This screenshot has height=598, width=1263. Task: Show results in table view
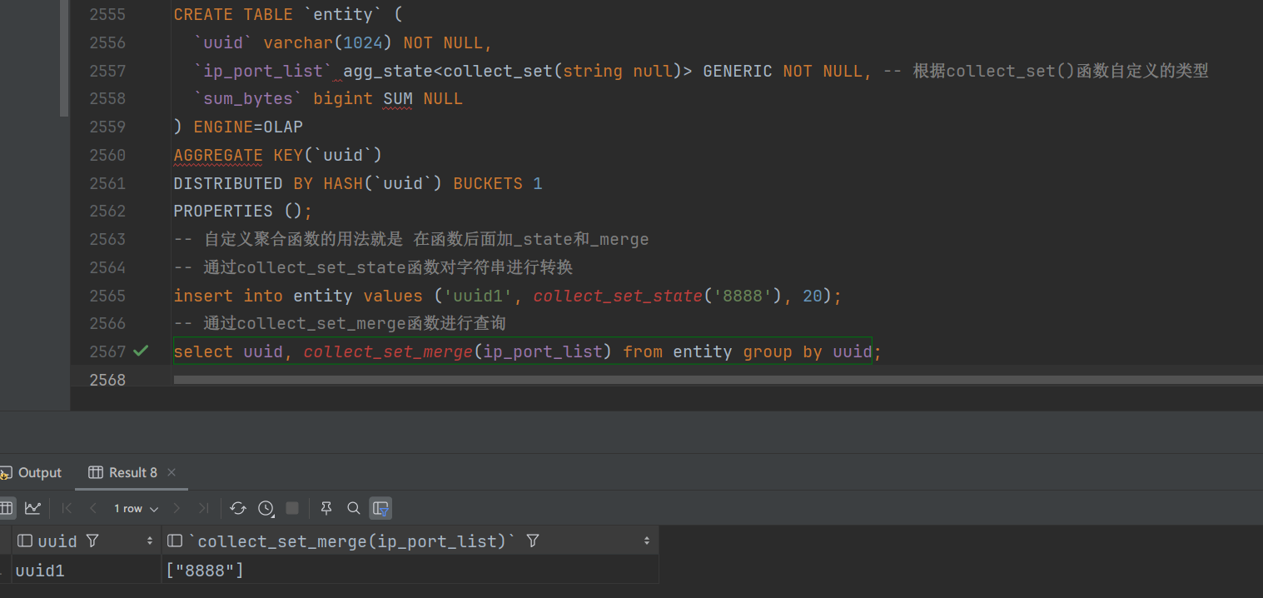tap(7, 508)
